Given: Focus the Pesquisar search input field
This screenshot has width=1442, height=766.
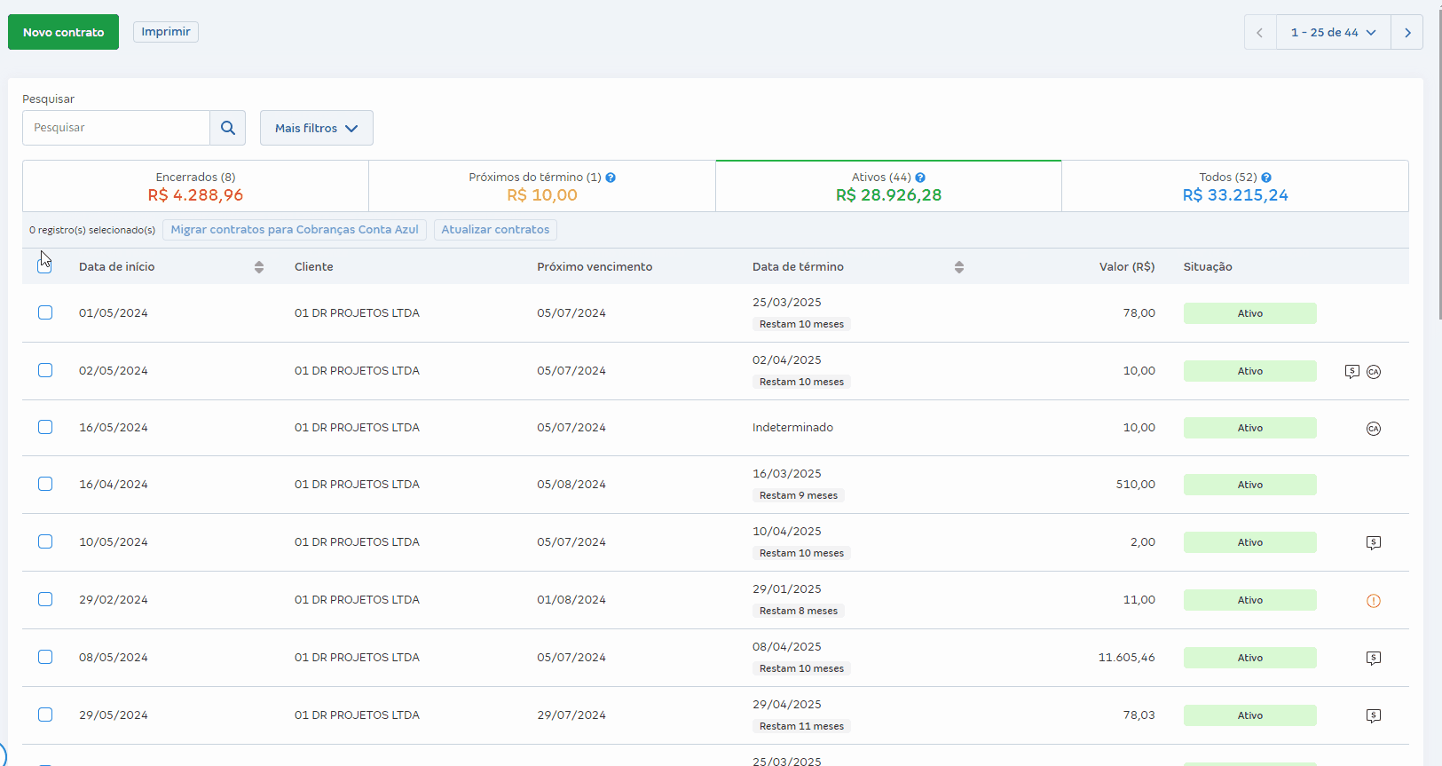Looking at the screenshot, I should tap(116, 128).
